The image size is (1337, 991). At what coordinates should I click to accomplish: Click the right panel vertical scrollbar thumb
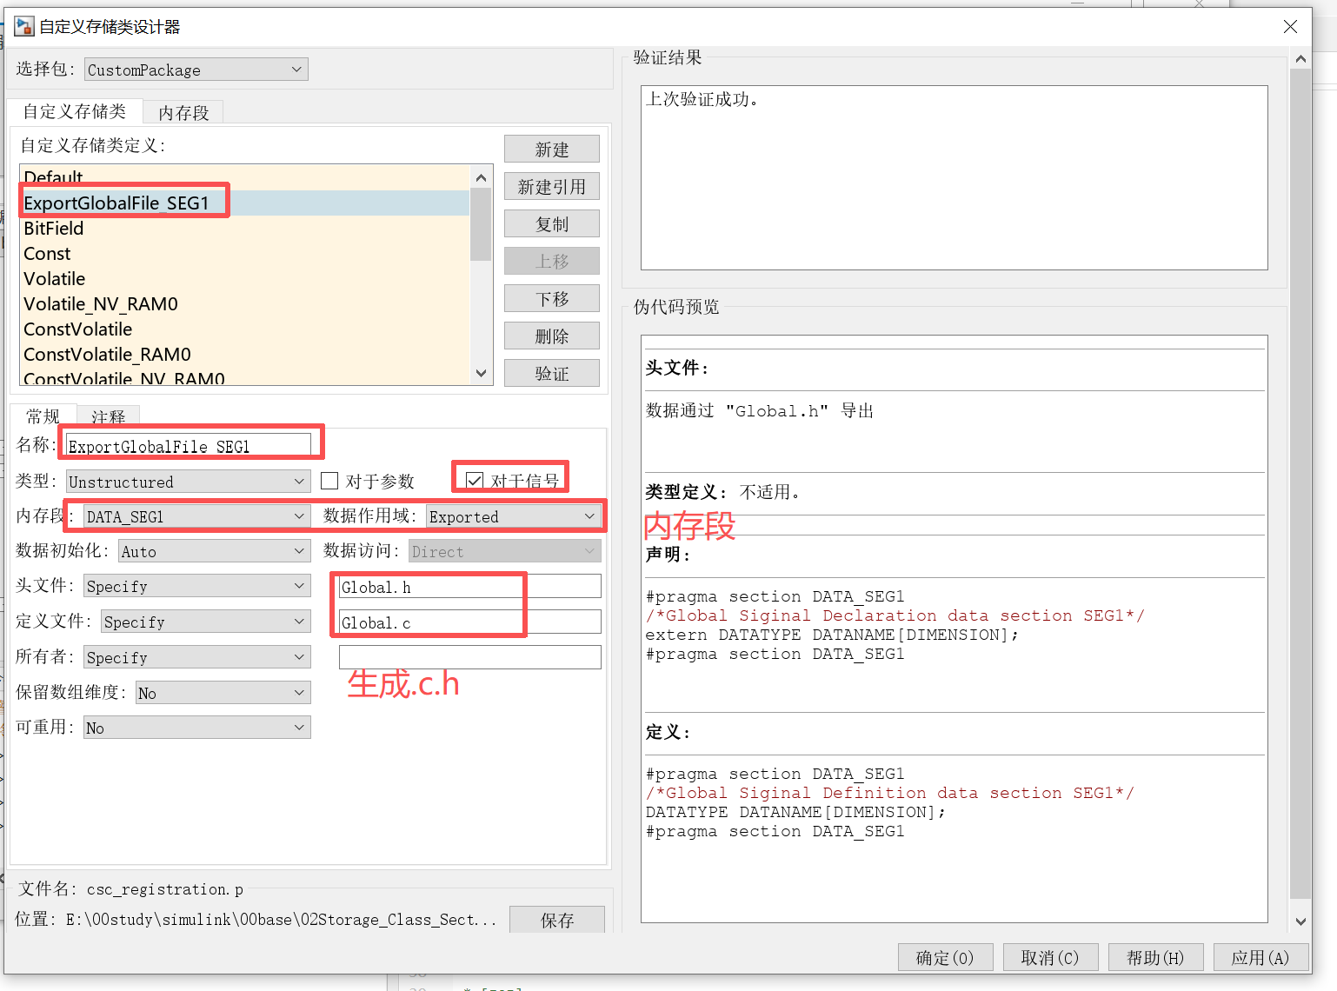coord(1300,484)
